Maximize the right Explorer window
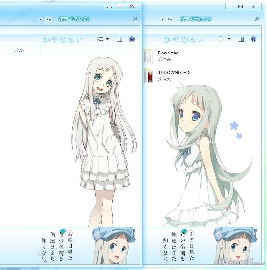The height and width of the screenshot is (270, 267). point(240,7)
